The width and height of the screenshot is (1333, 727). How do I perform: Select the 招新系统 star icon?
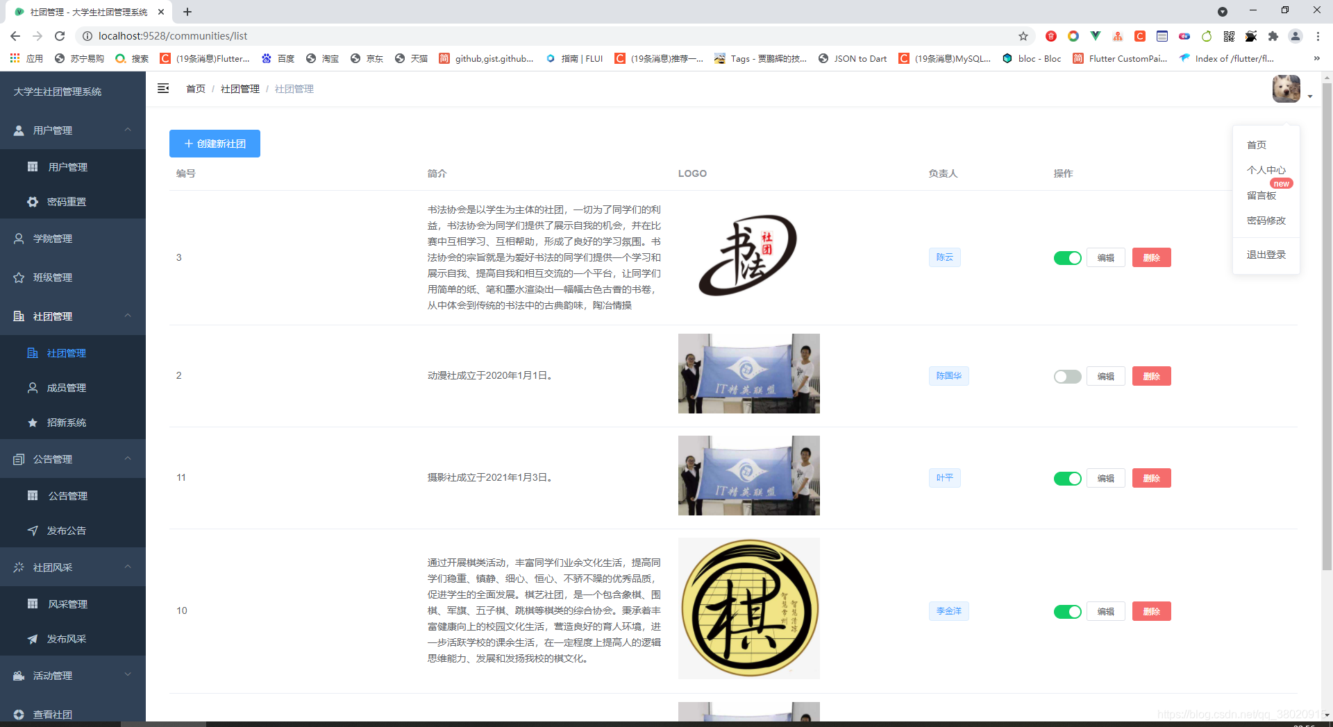pos(32,422)
